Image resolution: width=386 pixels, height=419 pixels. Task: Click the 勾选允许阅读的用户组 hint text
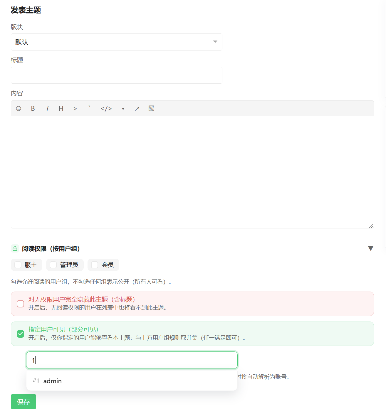click(x=91, y=282)
